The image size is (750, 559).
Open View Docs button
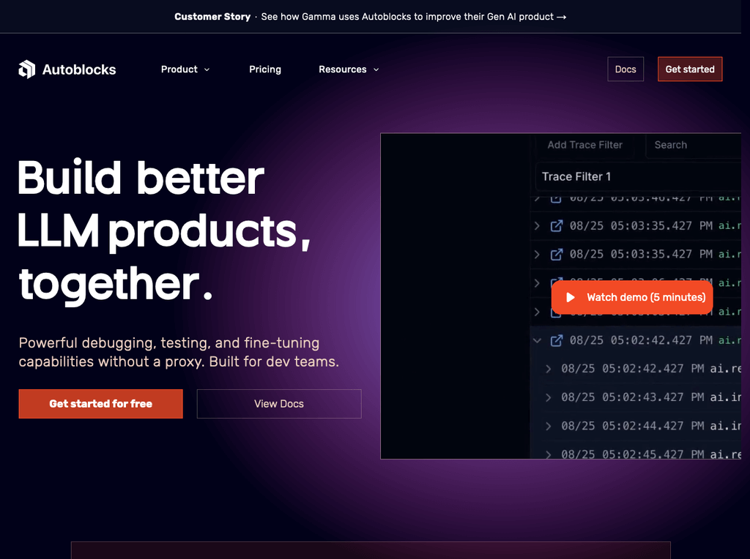pyautogui.click(x=279, y=404)
